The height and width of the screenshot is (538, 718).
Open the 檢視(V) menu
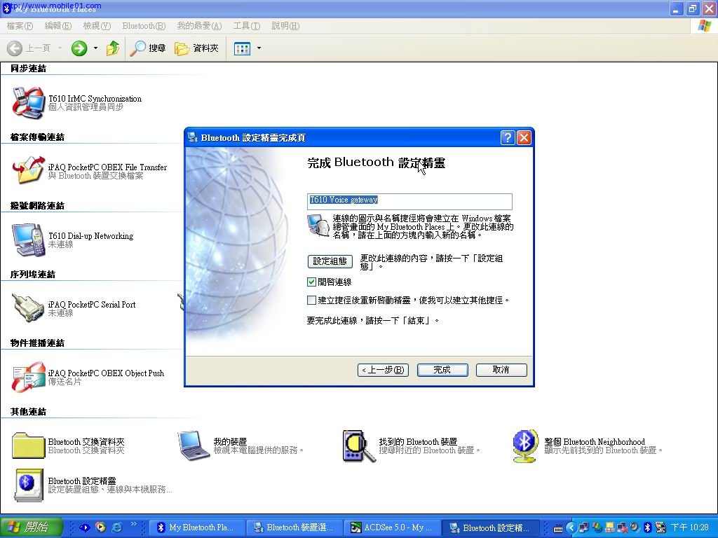tap(97, 26)
